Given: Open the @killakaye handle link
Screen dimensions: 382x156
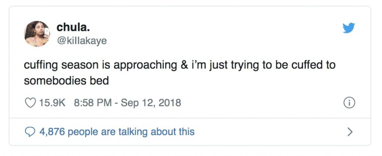Looking at the screenshot, I should click(81, 40).
